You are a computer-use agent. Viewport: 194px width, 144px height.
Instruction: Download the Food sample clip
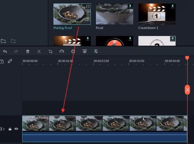tap(130, 6)
